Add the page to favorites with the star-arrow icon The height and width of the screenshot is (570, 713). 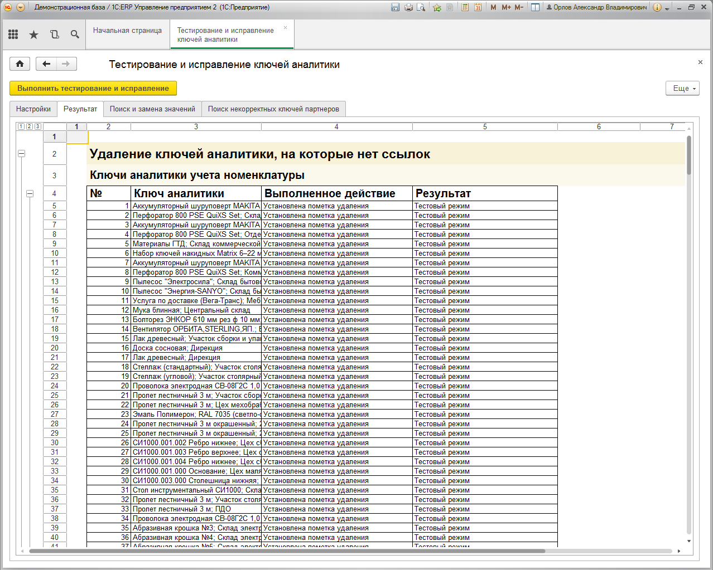pyautogui.click(x=437, y=7)
